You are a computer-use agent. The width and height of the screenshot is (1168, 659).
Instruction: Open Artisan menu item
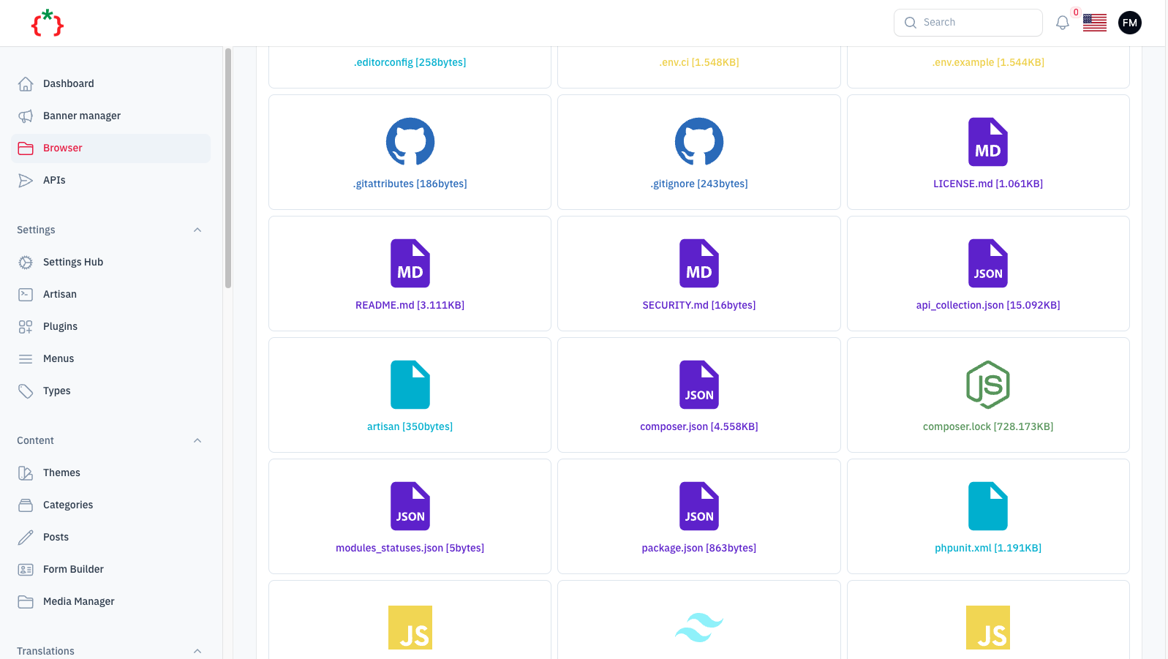pos(110,294)
